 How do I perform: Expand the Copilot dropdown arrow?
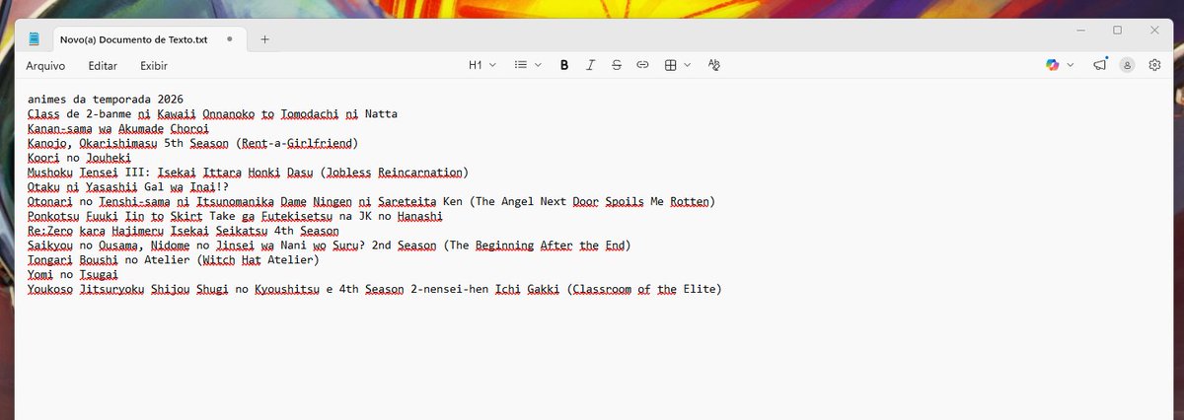tap(1070, 65)
